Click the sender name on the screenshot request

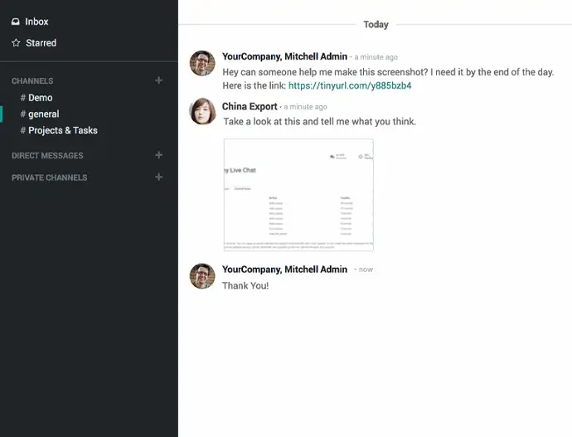coord(284,57)
